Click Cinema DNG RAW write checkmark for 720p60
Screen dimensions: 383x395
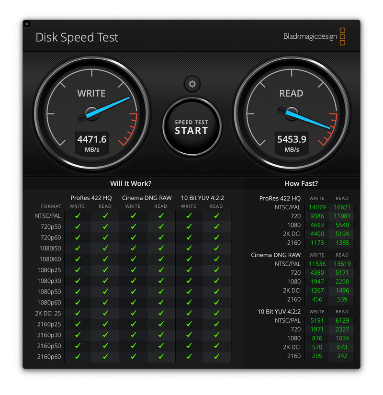pyautogui.click(x=133, y=237)
